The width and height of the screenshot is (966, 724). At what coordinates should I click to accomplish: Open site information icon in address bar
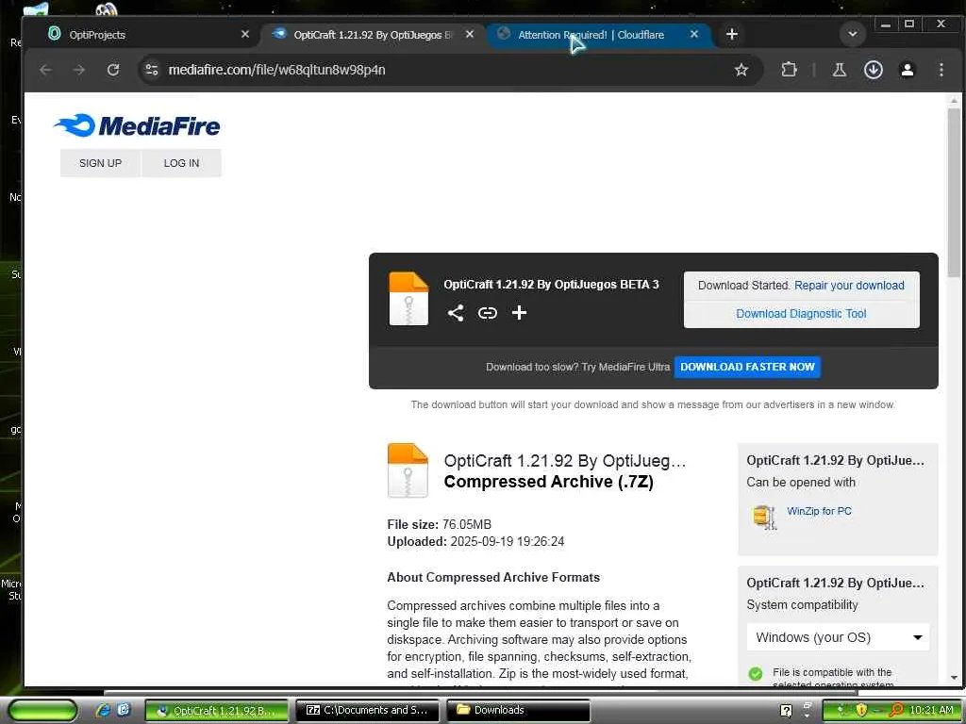point(152,70)
